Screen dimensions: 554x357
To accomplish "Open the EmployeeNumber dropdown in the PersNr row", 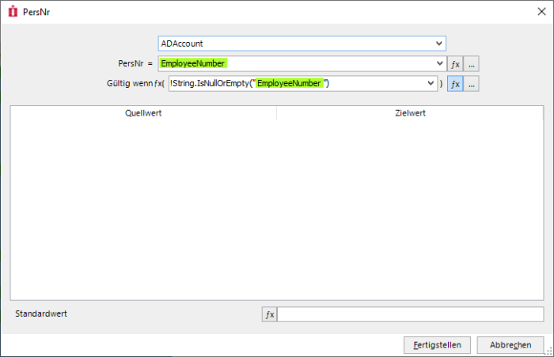I will point(439,64).
